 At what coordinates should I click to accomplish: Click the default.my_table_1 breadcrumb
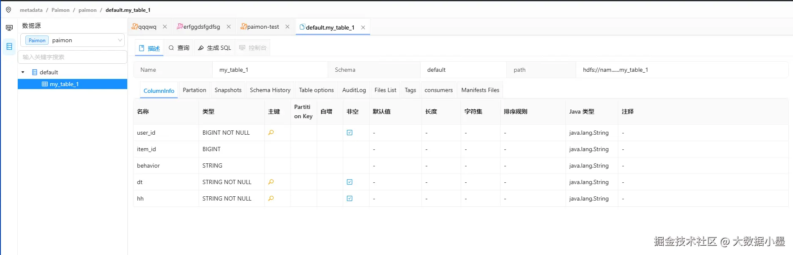(128, 10)
